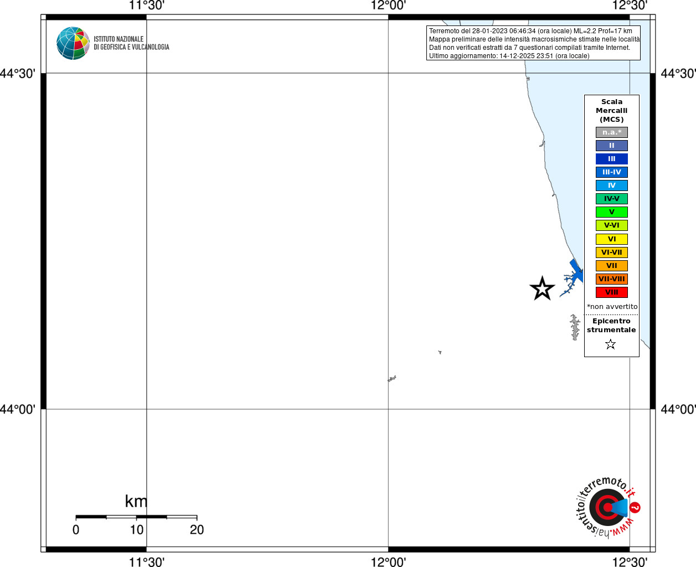Click the III-IV legend swatch
Screen dimensions: 696x567
[611, 172]
